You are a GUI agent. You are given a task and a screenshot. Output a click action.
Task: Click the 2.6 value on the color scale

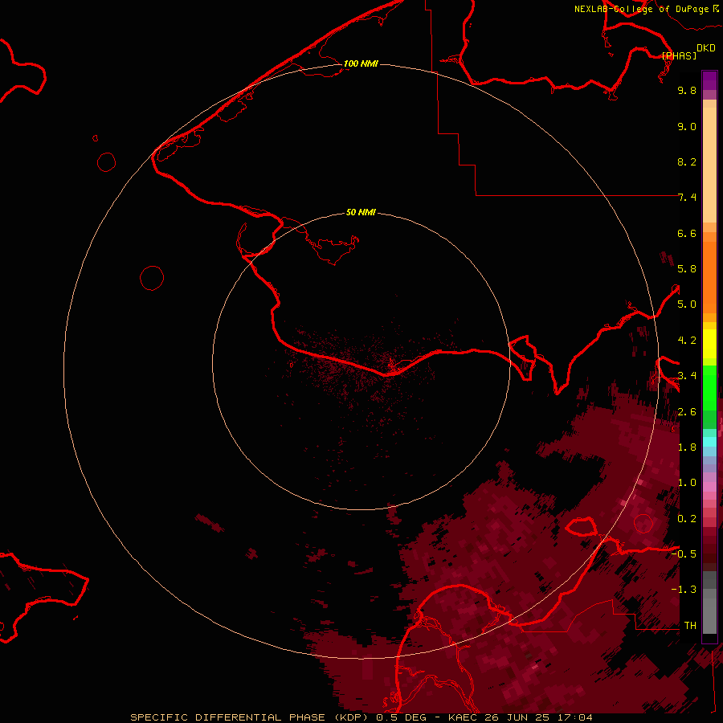point(687,412)
